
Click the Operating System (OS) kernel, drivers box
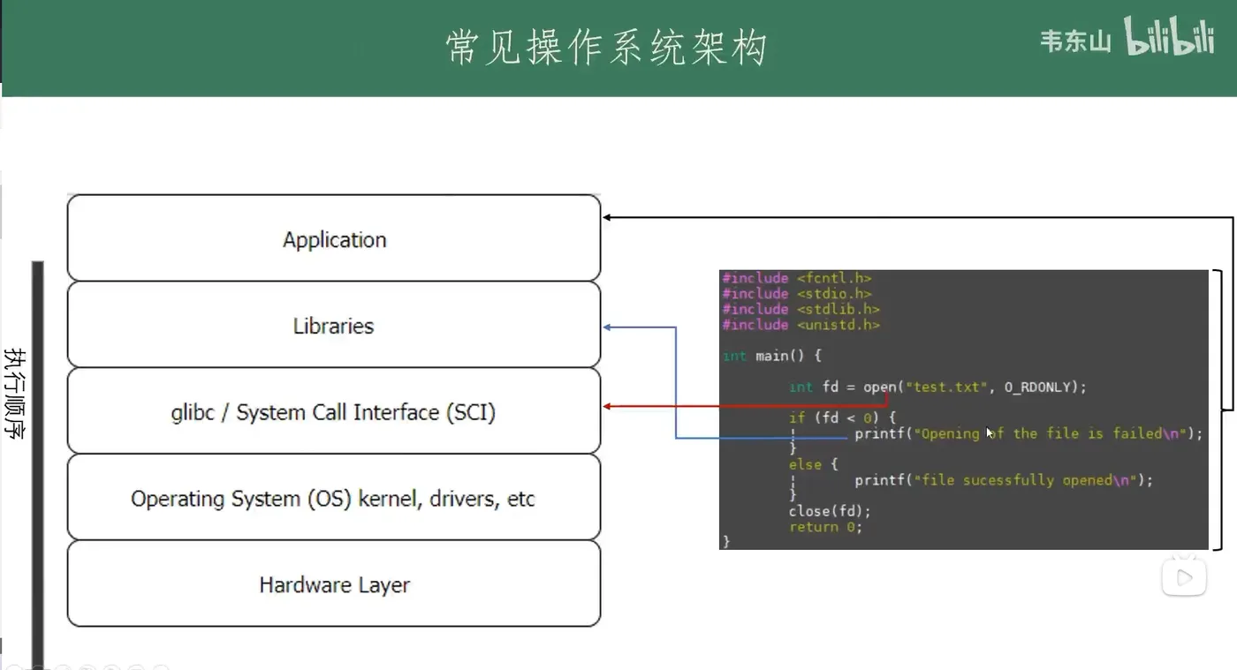point(334,498)
